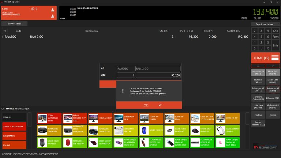Click Imprimer TK button
The width and height of the screenshot is (281, 158).
coord(258,72)
